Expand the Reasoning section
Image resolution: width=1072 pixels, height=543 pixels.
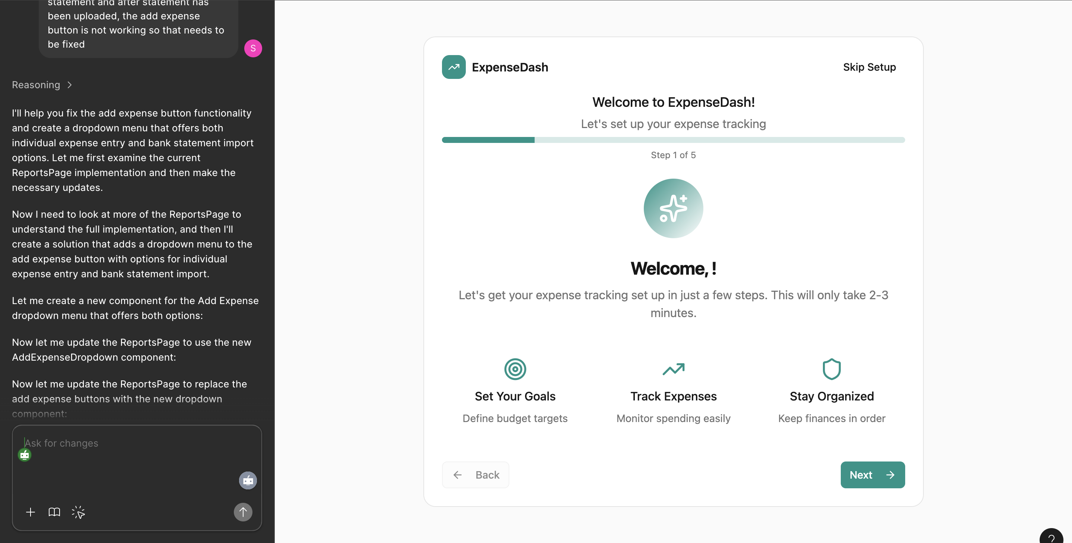point(42,85)
